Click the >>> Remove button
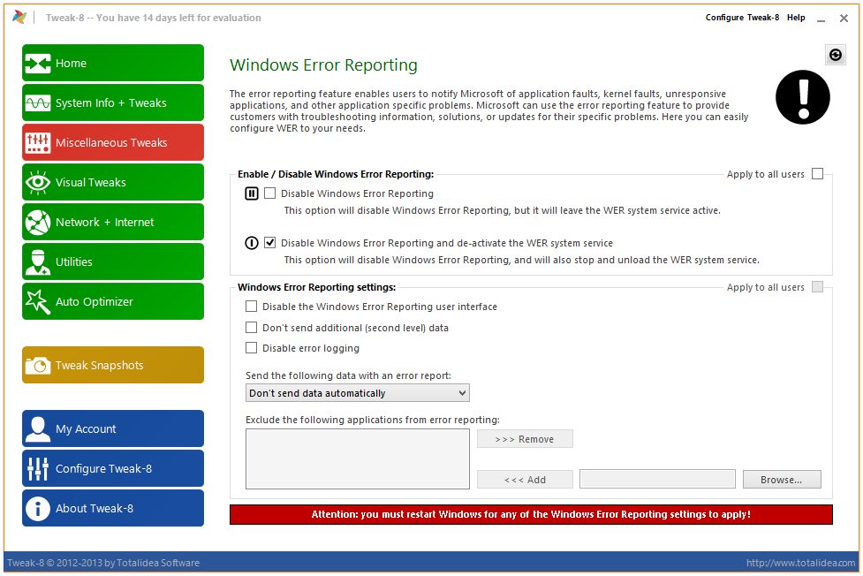Viewport: 863px width, 576px height. pyautogui.click(x=525, y=439)
